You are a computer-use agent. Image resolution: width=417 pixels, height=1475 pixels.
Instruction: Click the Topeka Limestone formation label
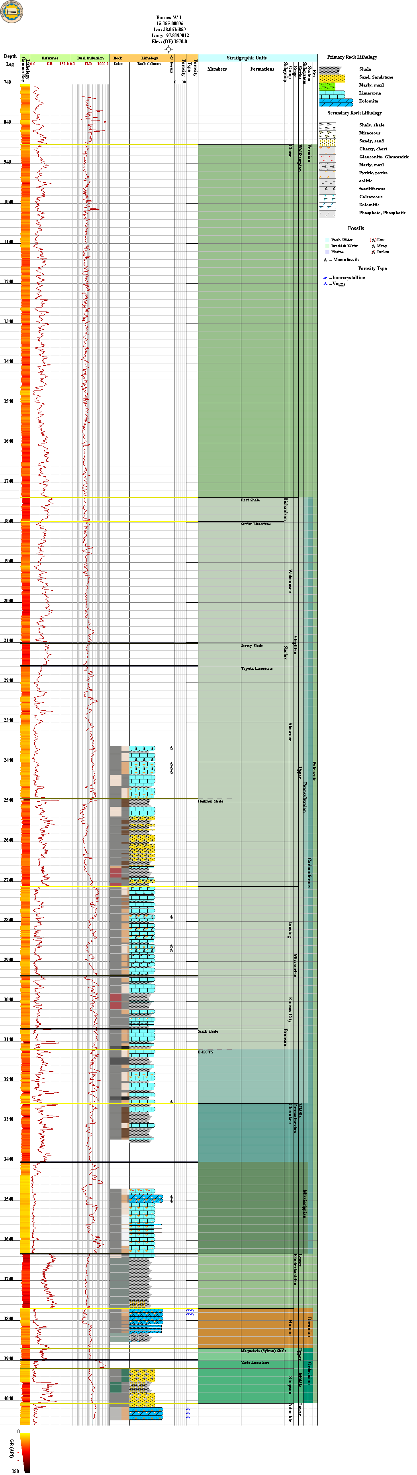pos(256,668)
